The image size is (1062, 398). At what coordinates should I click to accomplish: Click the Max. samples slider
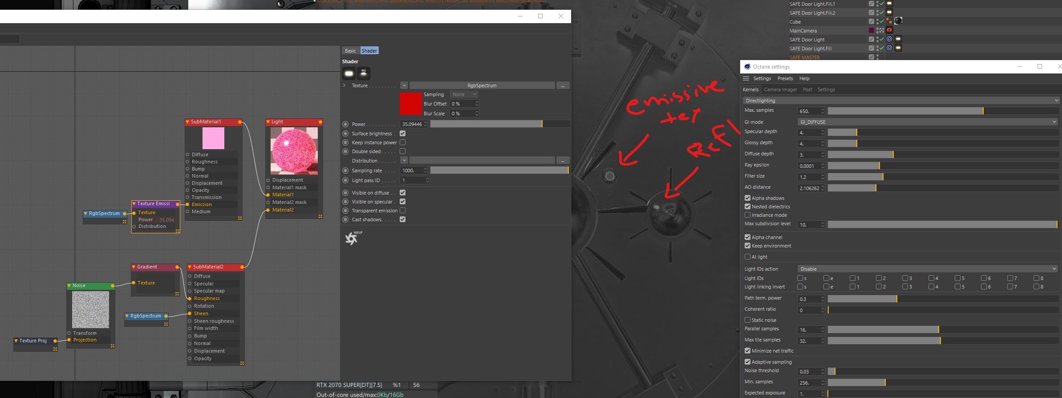(943, 111)
